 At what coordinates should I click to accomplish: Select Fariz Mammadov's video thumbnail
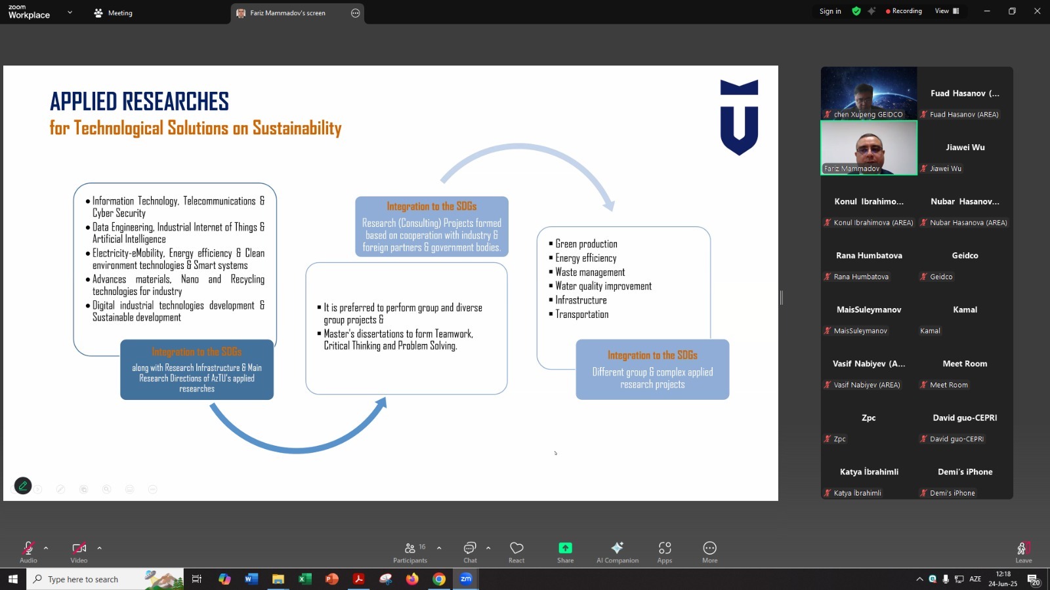pyautogui.click(x=869, y=147)
